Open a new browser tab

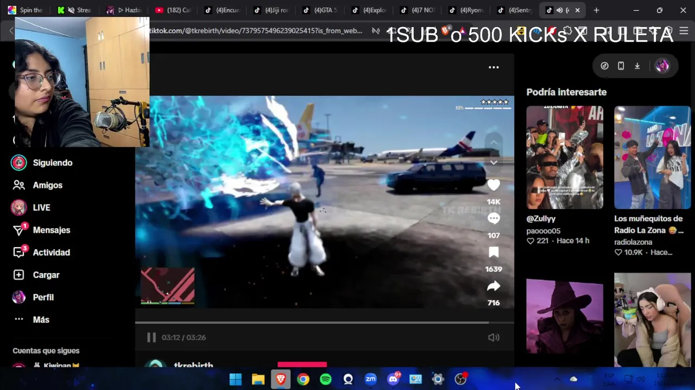pyautogui.click(x=596, y=10)
